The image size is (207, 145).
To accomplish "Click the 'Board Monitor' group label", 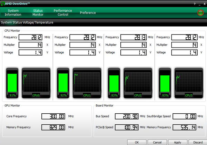I will [x=105, y=105].
